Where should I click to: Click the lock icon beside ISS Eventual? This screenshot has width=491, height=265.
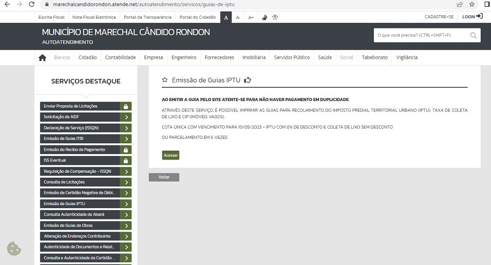pos(126,160)
